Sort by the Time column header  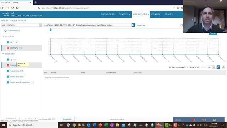coord(83,73)
